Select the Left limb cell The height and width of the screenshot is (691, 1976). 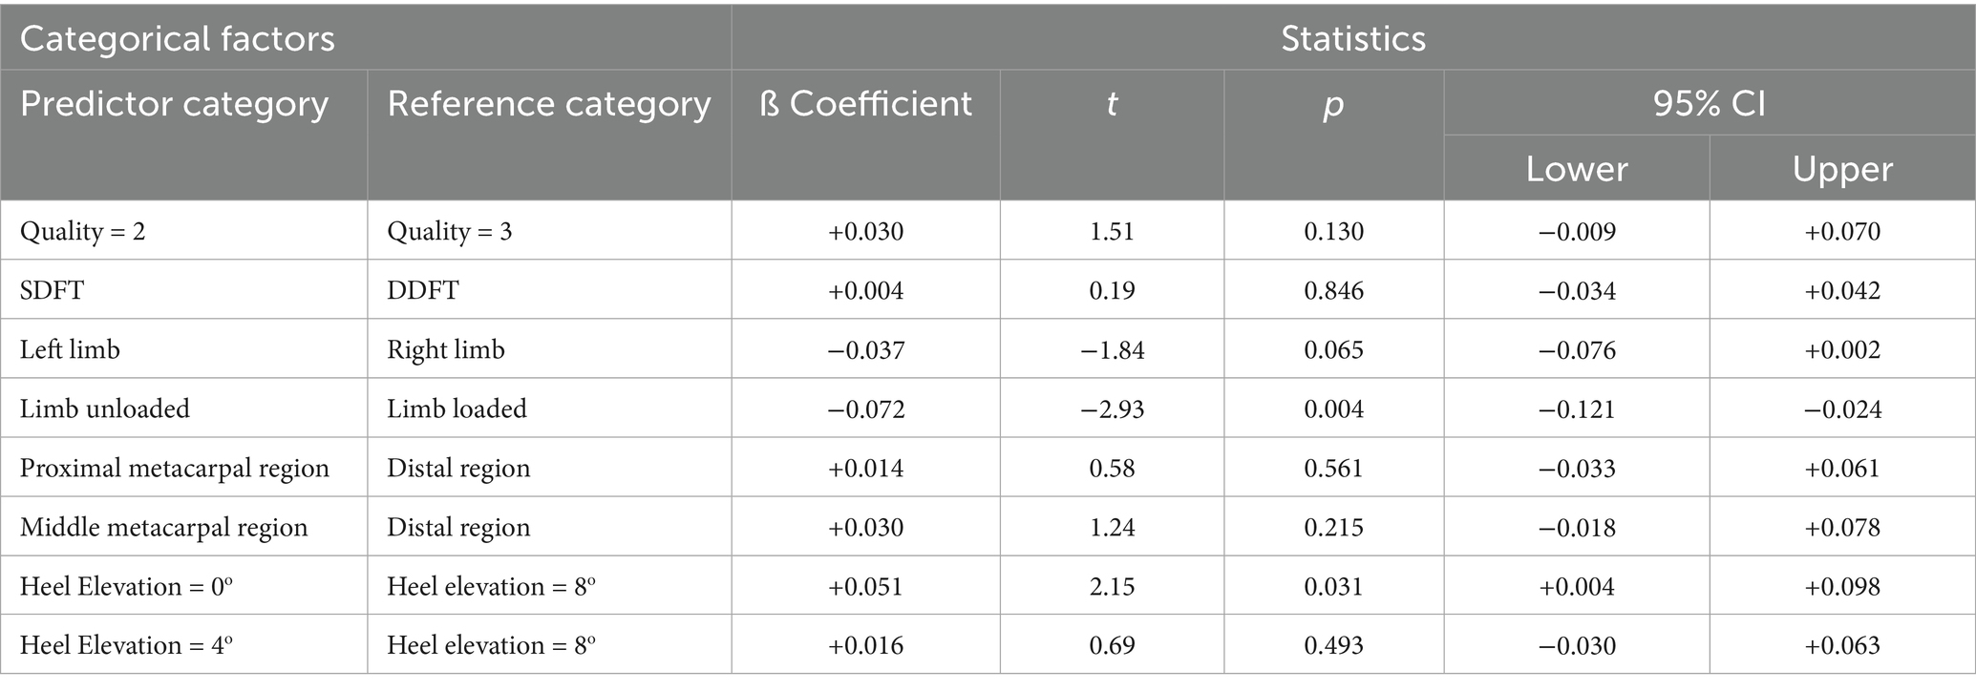point(70,349)
